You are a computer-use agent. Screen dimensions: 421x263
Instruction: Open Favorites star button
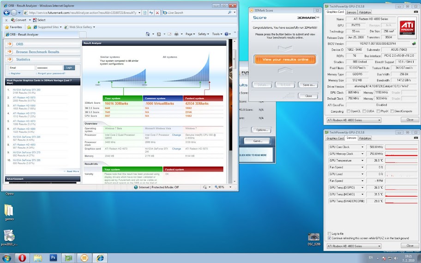click(13, 27)
